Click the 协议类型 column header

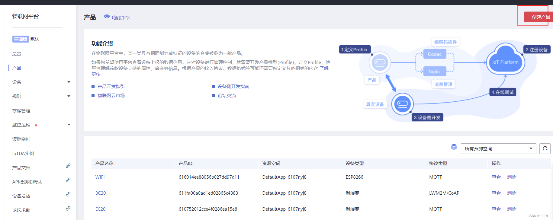(x=438, y=163)
